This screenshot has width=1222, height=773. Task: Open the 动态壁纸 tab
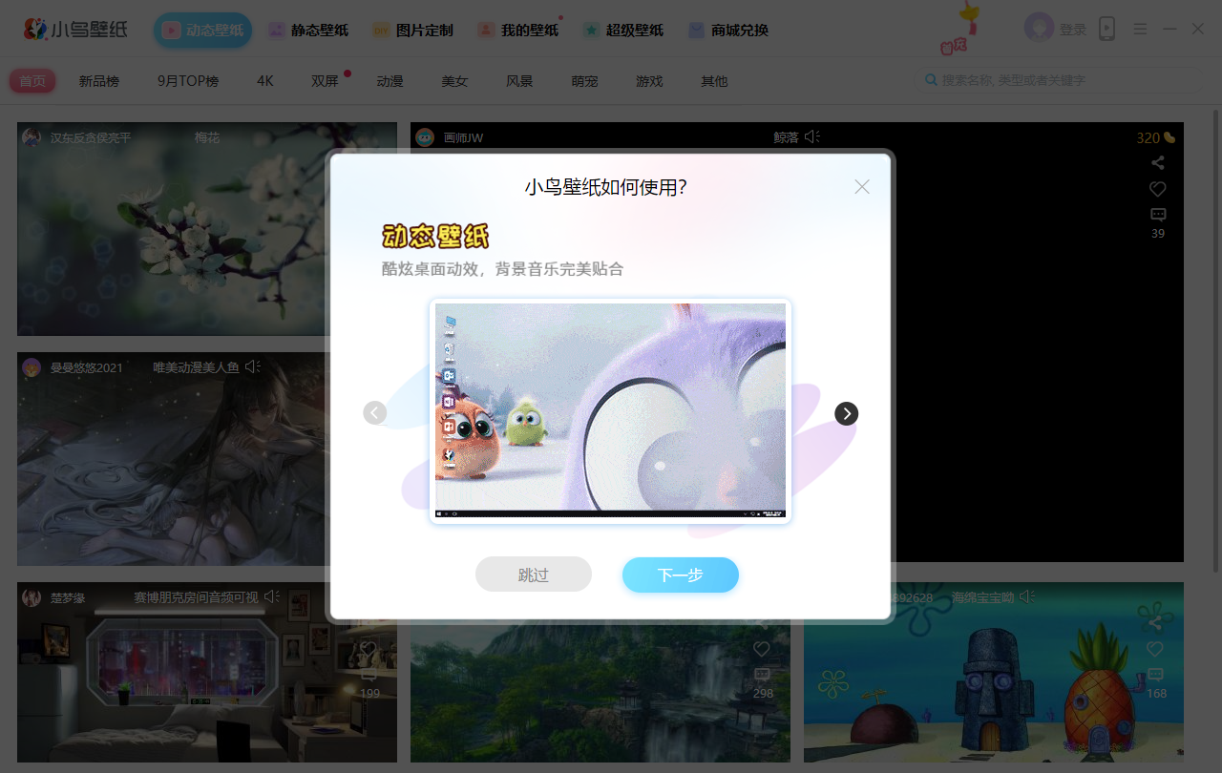(203, 31)
